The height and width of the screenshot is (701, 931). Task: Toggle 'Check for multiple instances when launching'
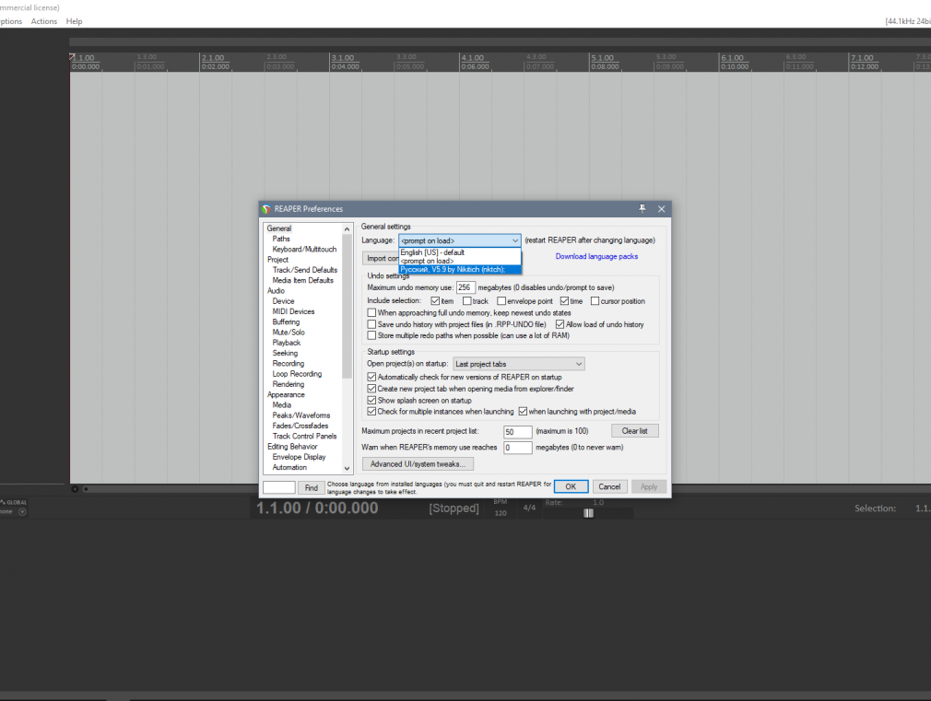pyautogui.click(x=371, y=412)
